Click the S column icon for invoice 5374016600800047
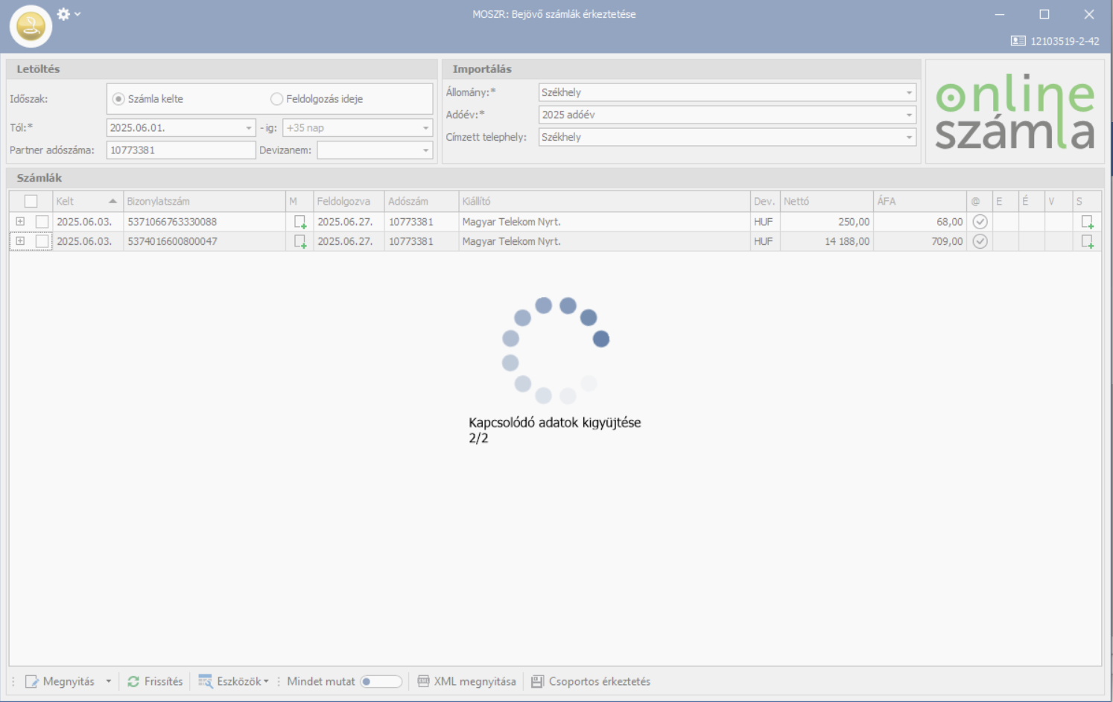This screenshot has height=702, width=1113. click(1088, 241)
